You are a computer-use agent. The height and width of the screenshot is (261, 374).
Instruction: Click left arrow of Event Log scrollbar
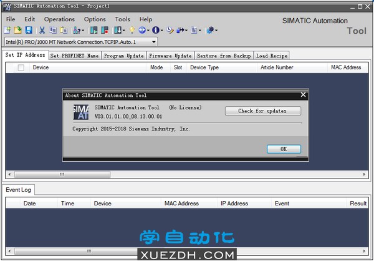[9, 251]
